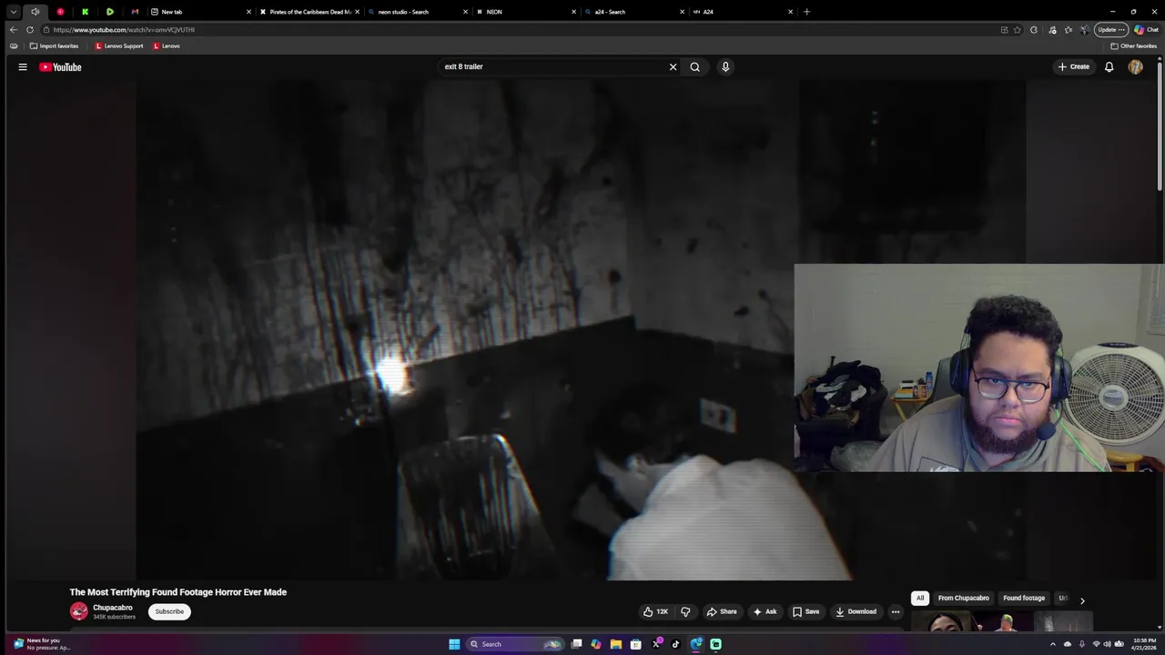Share the video

(722, 611)
